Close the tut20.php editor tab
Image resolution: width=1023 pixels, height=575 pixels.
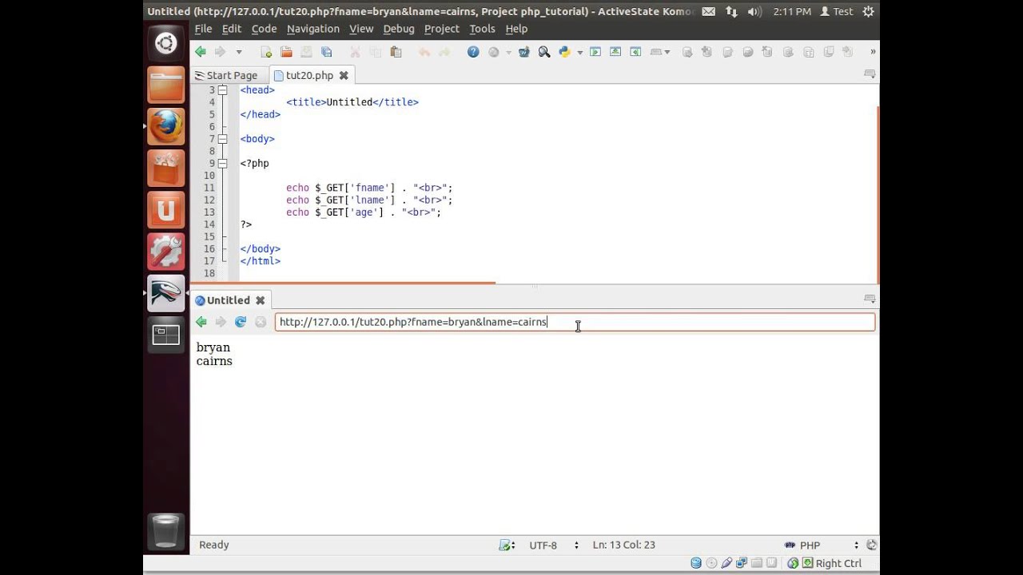click(x=344, y=75)
